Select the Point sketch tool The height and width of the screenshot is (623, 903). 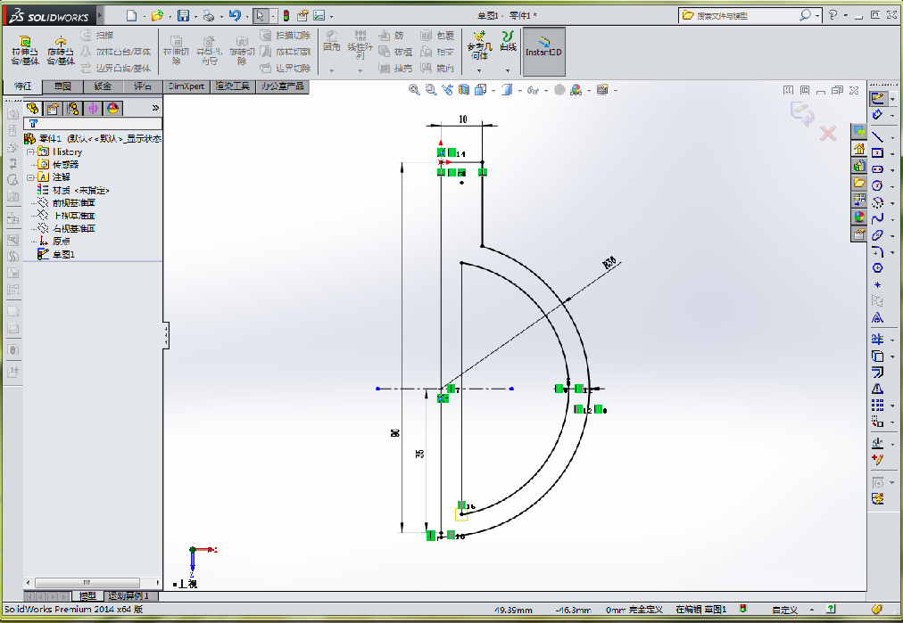click(877, 284)
